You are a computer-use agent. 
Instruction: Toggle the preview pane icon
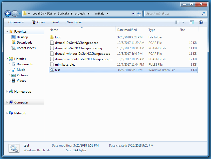[192, 22]
